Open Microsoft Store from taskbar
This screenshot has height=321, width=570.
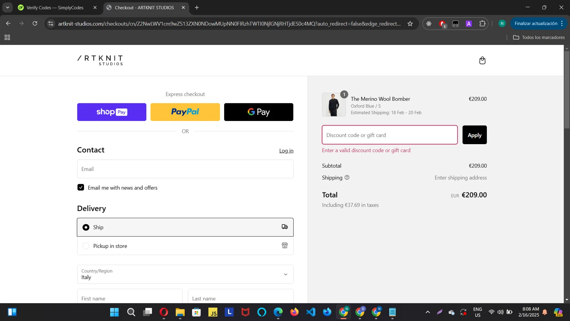[196, 312]
